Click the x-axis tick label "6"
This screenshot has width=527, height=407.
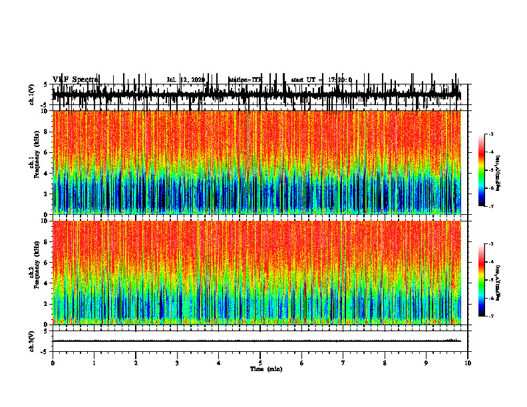(x=302, y=363)
